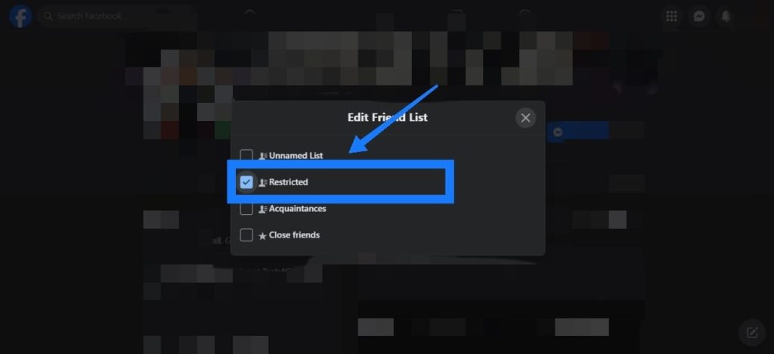Viewport: 774px width, 354px height.
Task: Close the Edit Friend List dialog
Action: [x=525, y=118]
